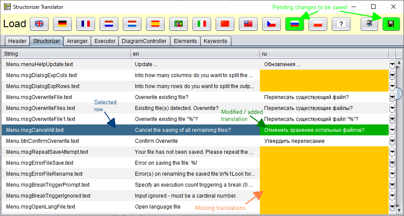Load Traditional Chinese with the Taiwan flag
404x216 pixels.
[x=248, y=24]
